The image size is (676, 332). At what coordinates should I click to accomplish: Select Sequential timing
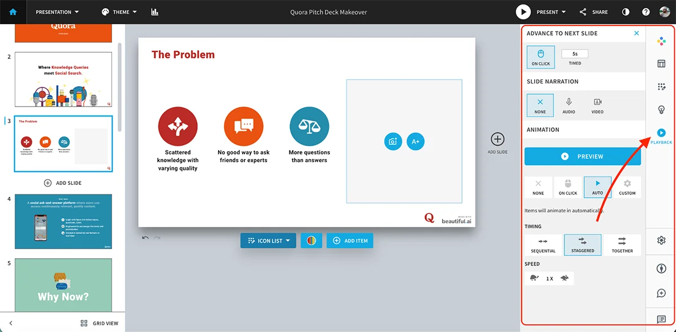click(543, 245)
